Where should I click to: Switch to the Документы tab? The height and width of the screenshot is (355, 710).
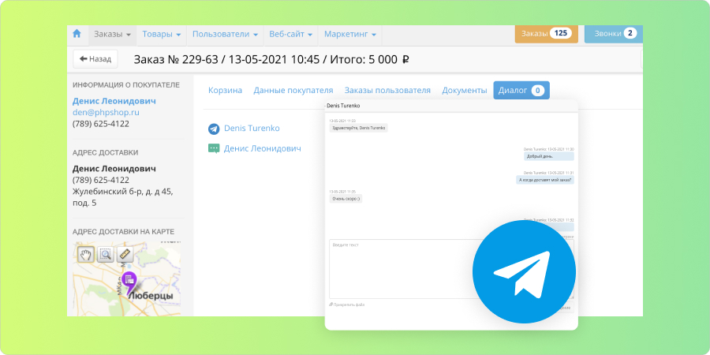coord(464,90)
